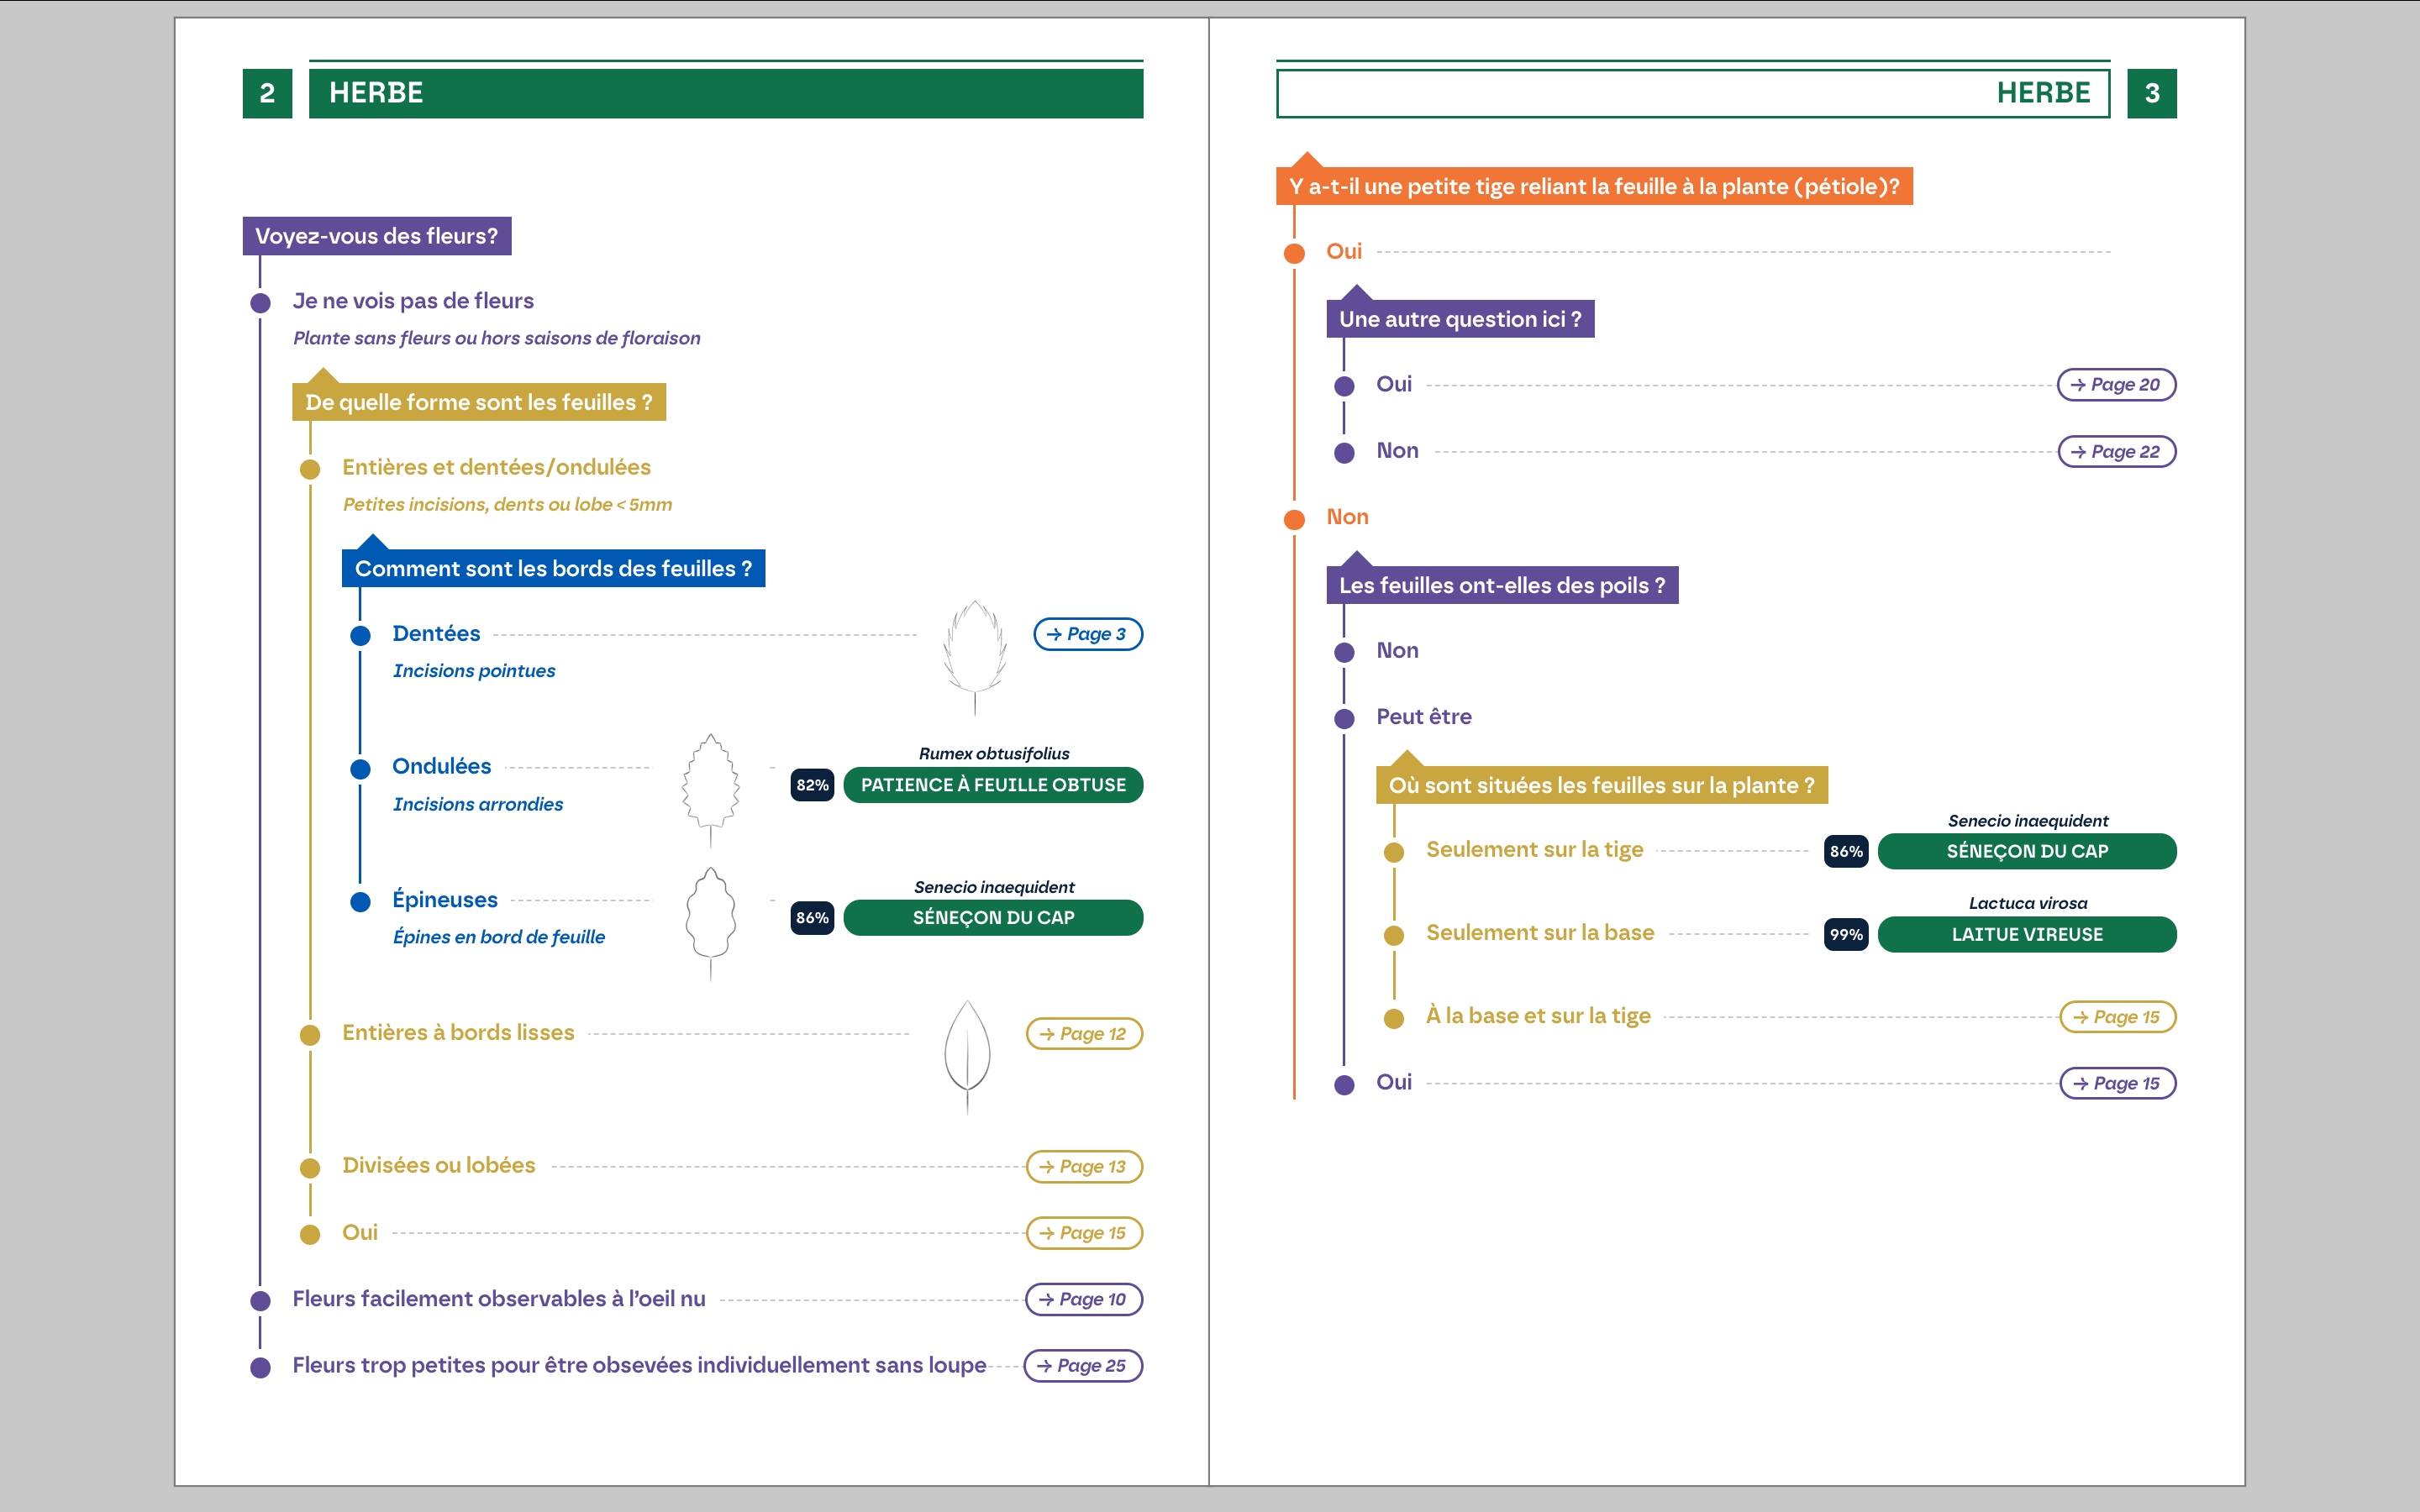Expand 'Comment sont les bords des feuilles ?' question
2420x1512 pixels.
(553, 568)
